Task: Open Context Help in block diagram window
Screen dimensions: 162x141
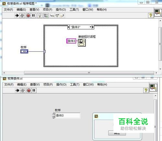Action: point(151,16)
